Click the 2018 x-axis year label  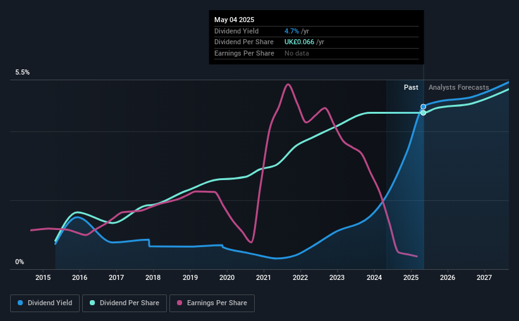(153, 277)
